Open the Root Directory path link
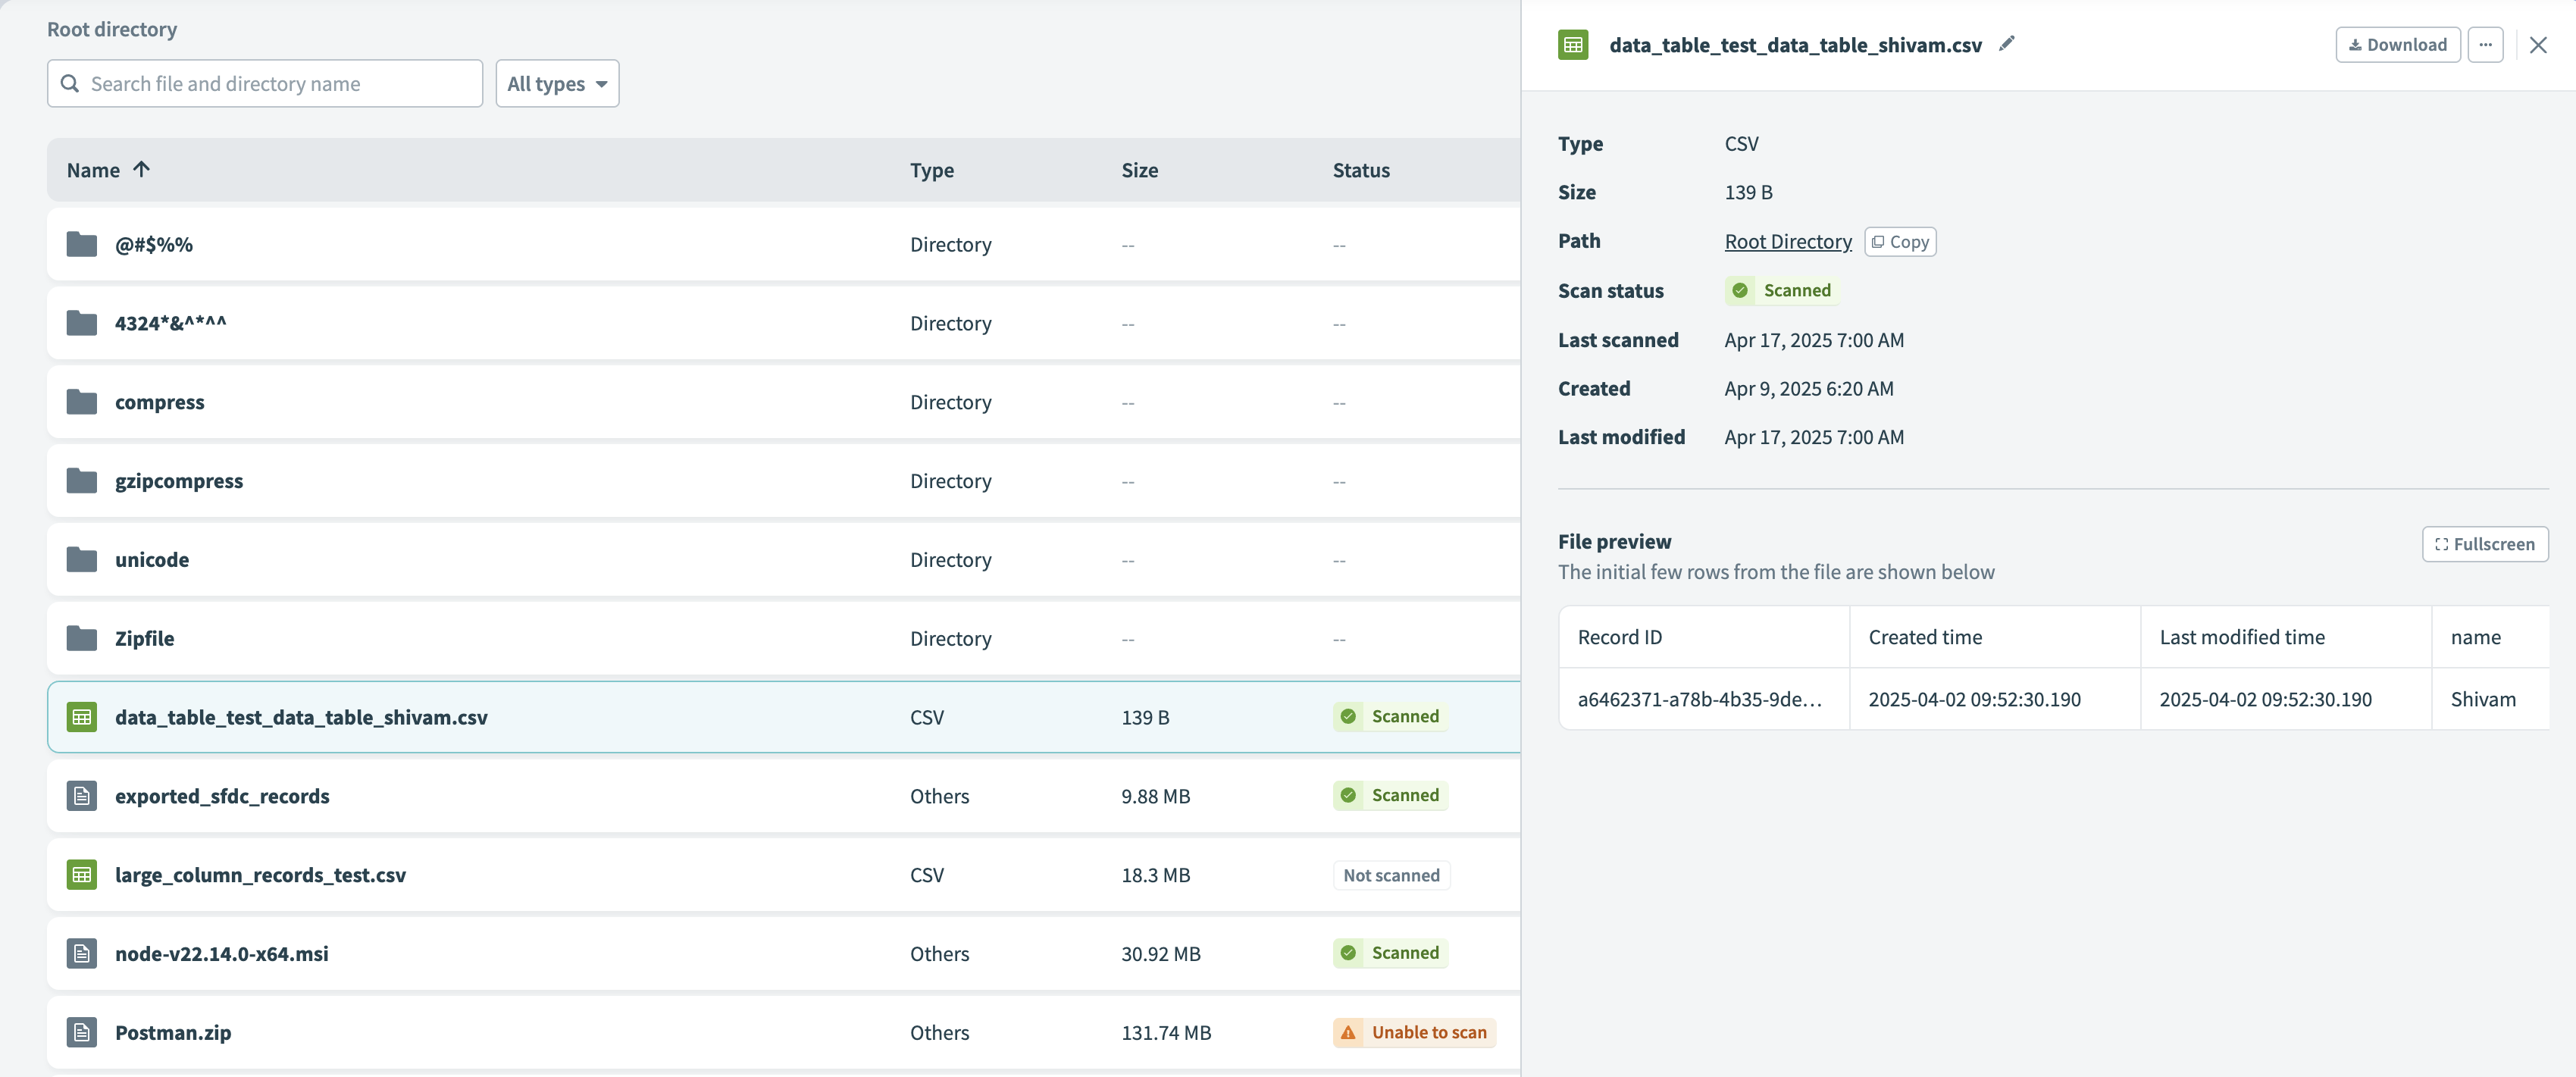The width and height of the screenshot is (2576, 1077). pos(1787,241)
